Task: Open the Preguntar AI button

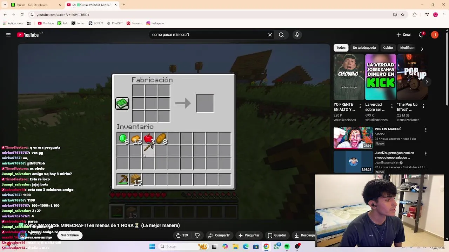Action: 249,235
